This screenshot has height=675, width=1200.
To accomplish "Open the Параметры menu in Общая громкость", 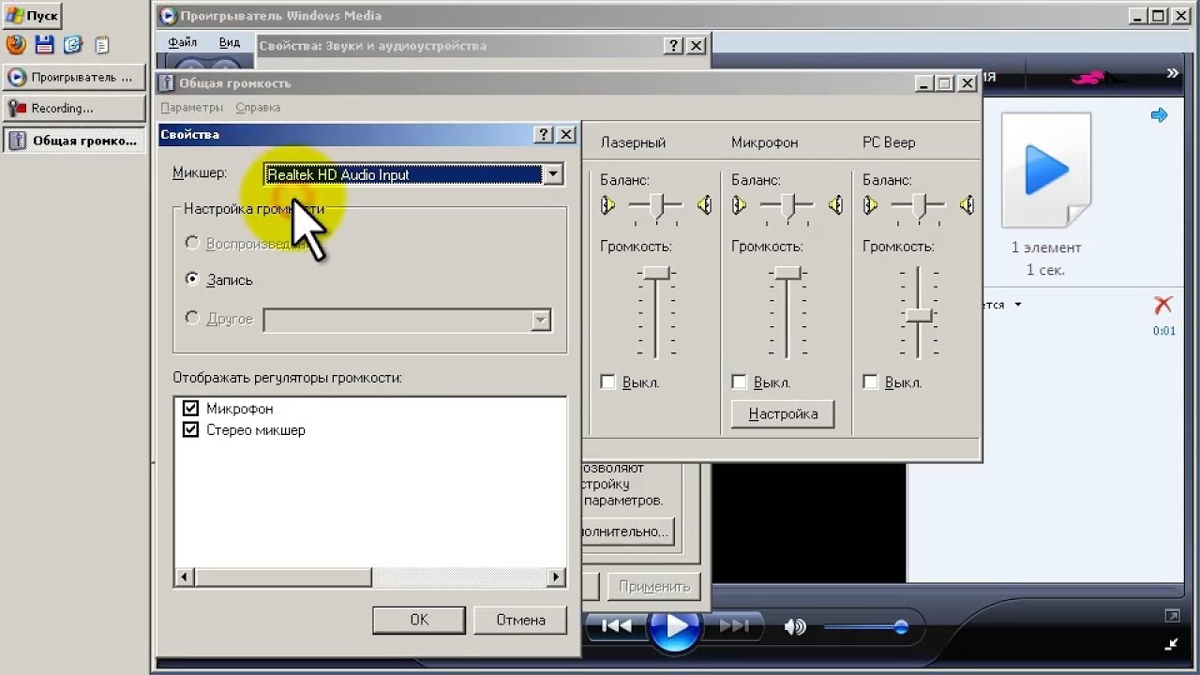I will pyautogui.click(x=191, y=107).
